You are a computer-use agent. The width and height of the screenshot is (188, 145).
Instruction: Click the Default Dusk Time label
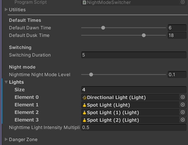pyautogui.click(x=29, y=35)
